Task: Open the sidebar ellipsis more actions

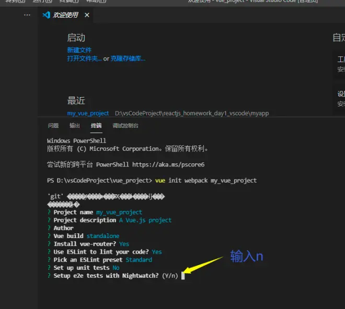Action: (27, 15)
